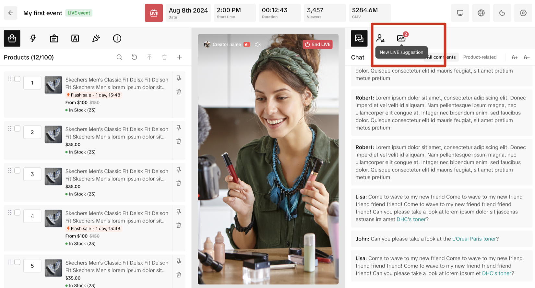Increase chat font size with A+

coord(514,57)
